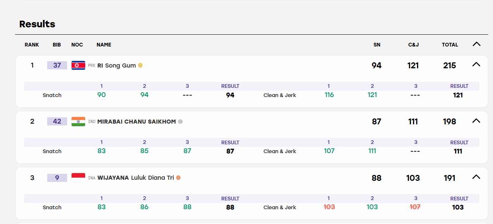
Task: Click the North Korea flag icon
Action: (x=78, y=65)
